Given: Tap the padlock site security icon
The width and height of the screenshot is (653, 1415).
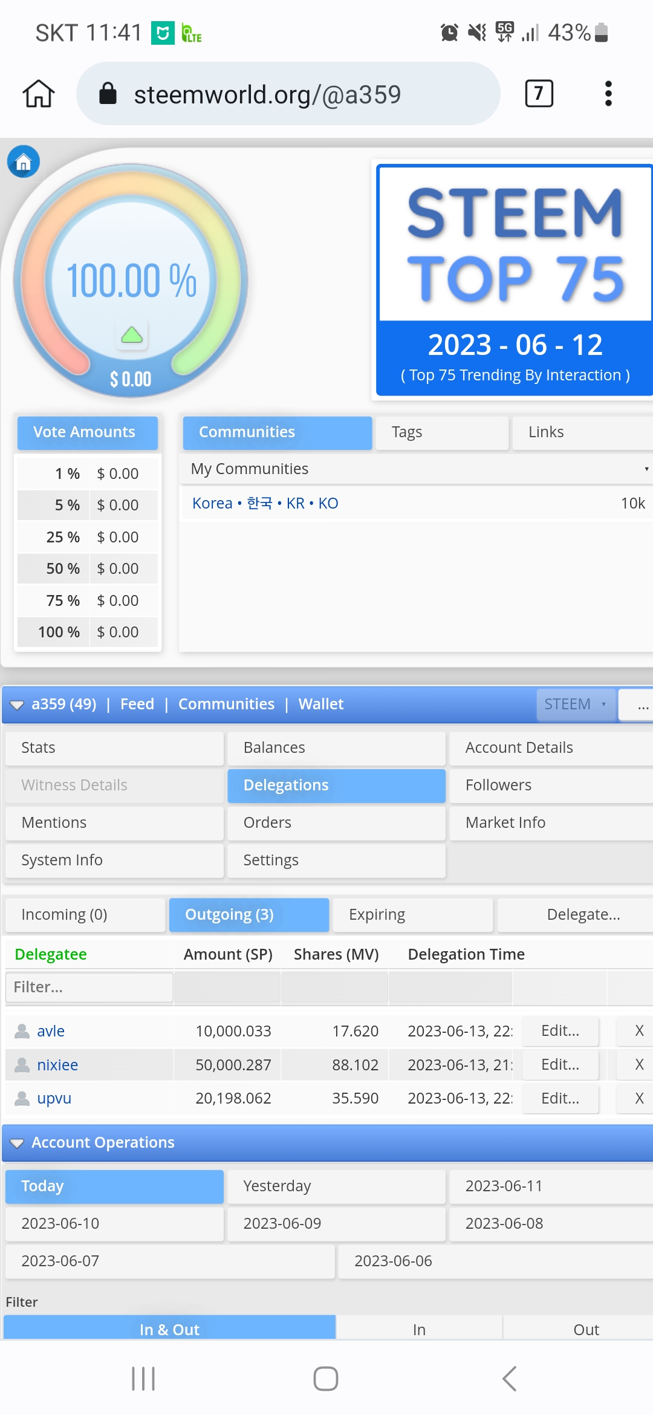Looking at the screenshot, I should pos(108,94).
